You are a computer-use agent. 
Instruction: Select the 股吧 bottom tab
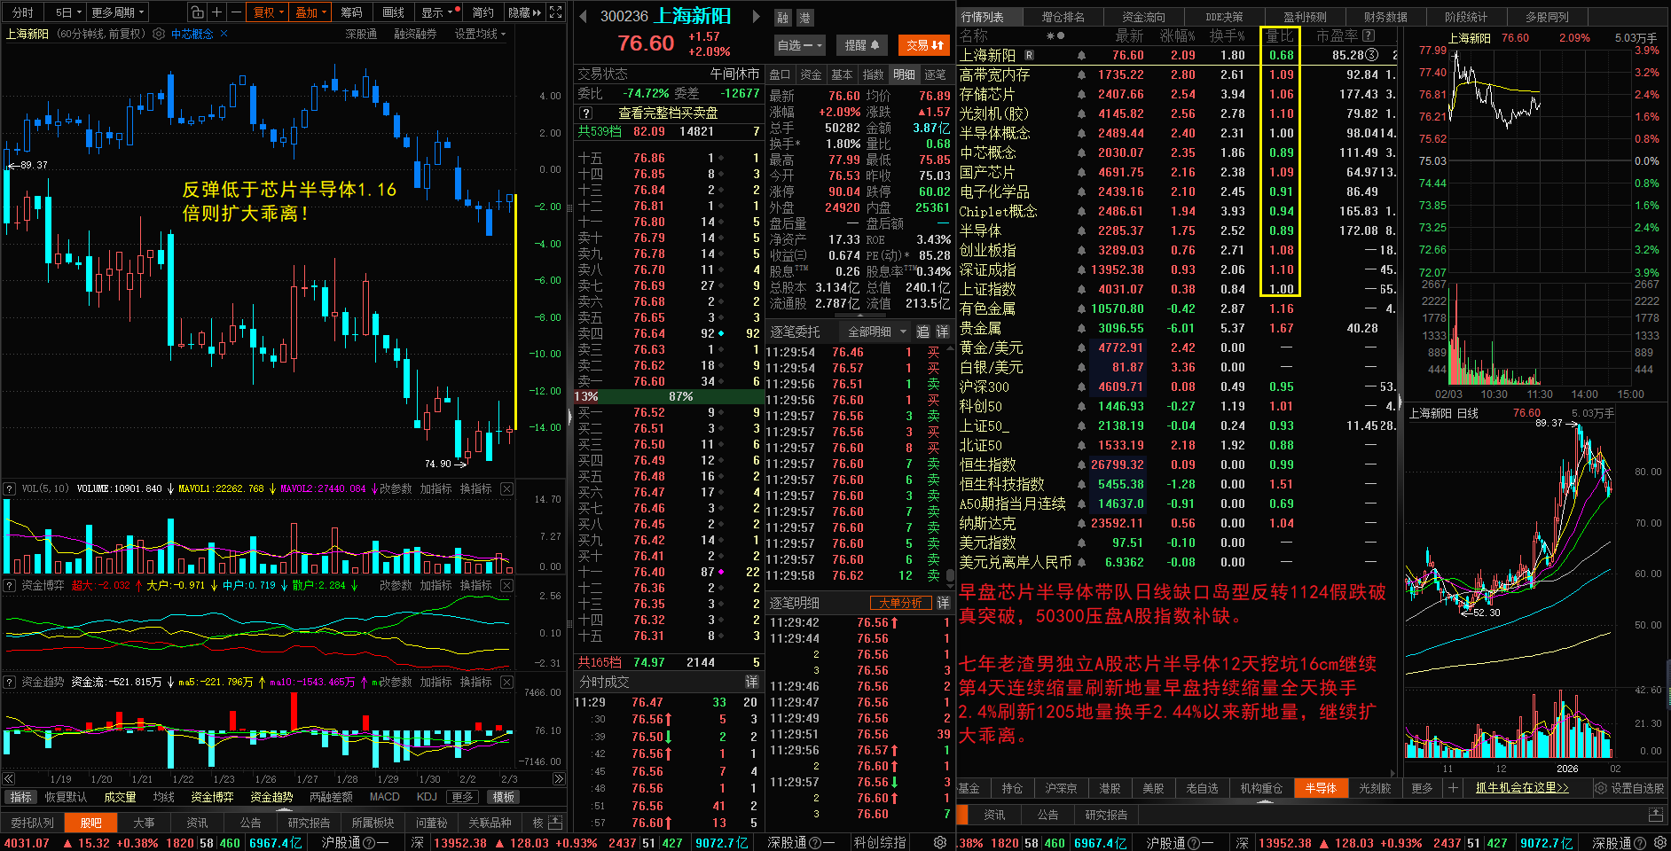click(91, 823)
